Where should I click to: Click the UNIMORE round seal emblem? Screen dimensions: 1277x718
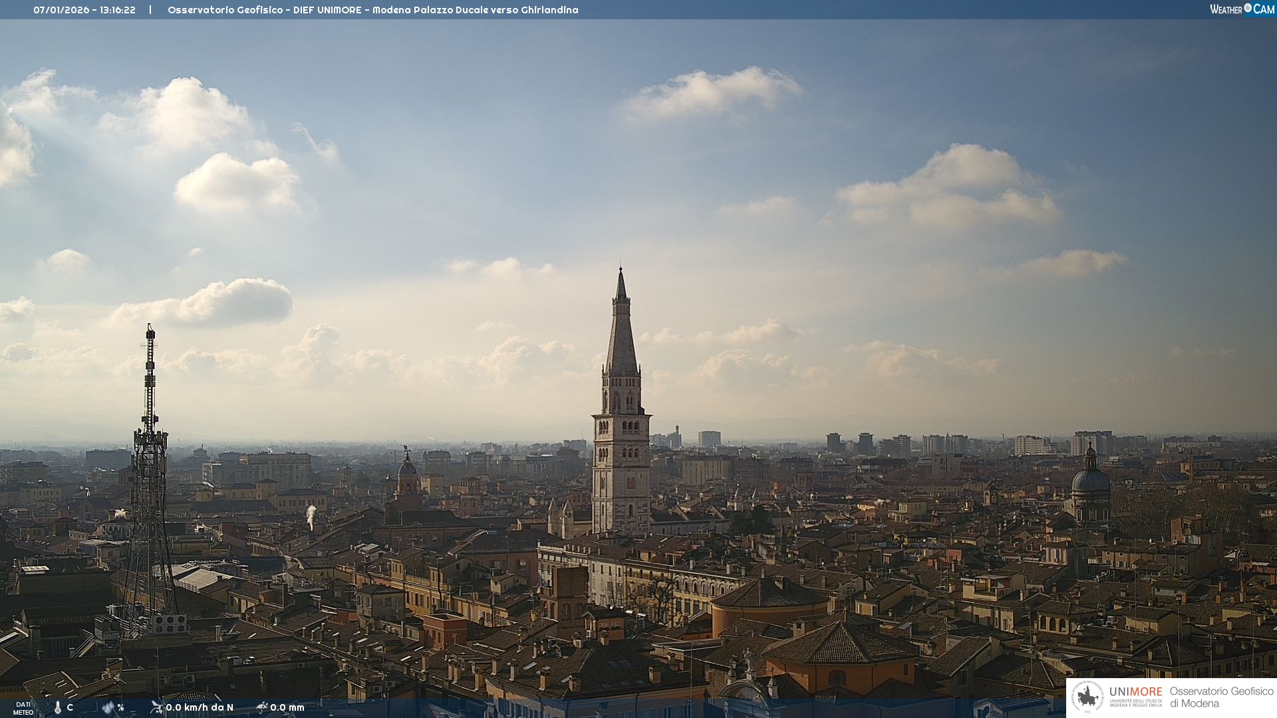pyautogui.click(x=1087, y=697)
